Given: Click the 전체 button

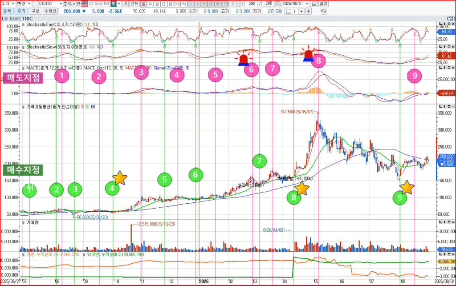Looking at the screenshot, I should 134,4.
